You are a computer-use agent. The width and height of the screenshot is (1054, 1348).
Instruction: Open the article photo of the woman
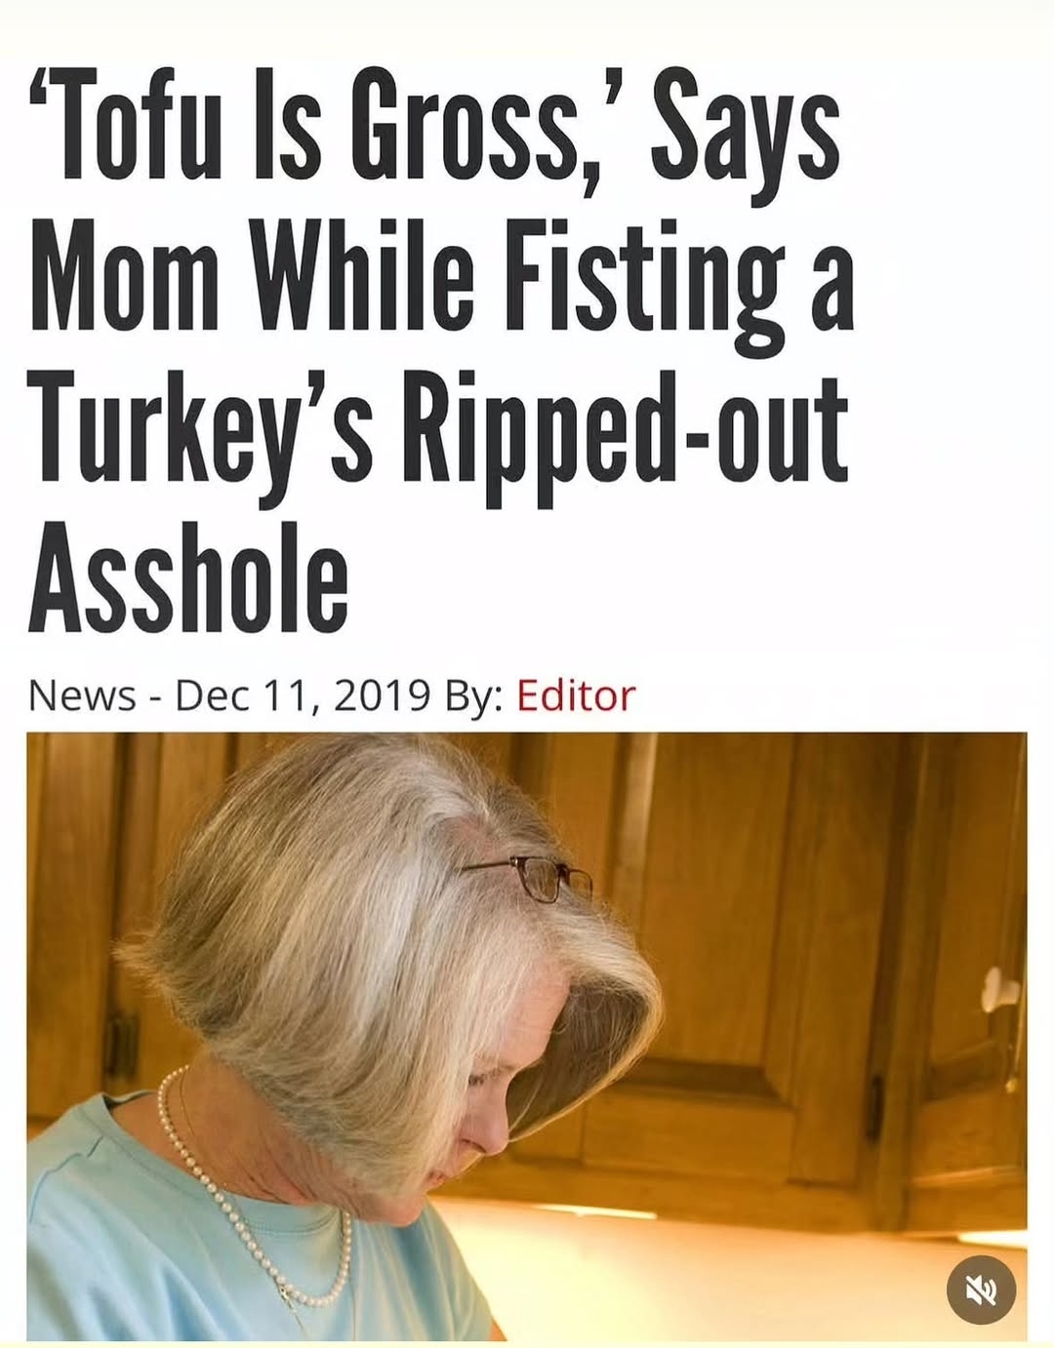(x=527, y=1036)
